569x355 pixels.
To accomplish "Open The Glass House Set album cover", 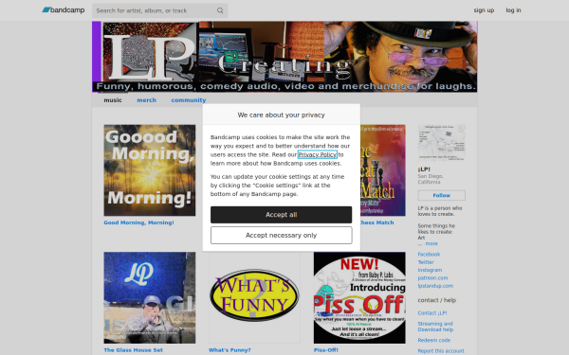I will pyautogui.click(x=150, y=298).
